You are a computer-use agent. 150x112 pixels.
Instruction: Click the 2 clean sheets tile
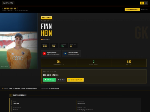click(x=94, y=63)
